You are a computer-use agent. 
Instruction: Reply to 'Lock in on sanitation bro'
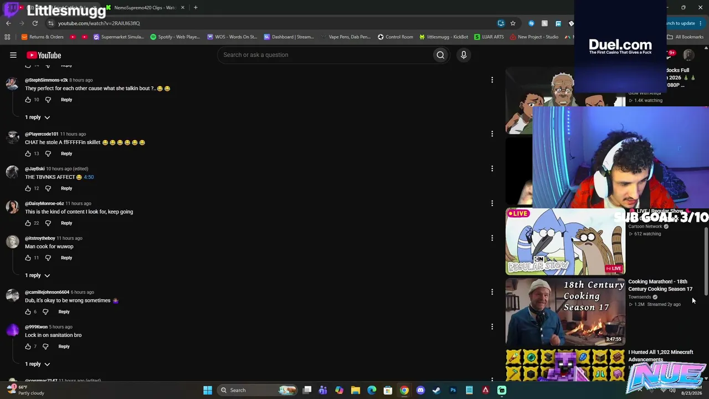(x=64, y=346)
